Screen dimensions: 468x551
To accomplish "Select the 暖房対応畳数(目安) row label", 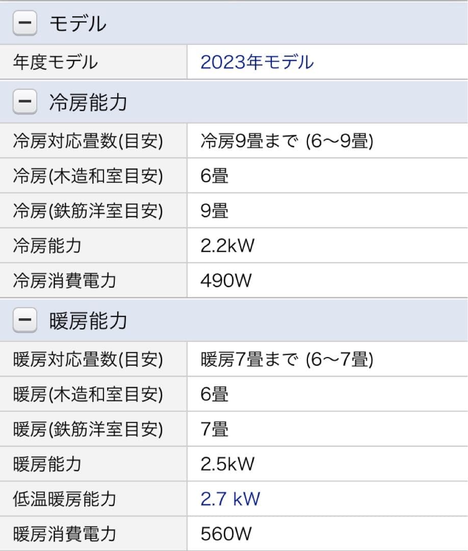I will 88,360.
